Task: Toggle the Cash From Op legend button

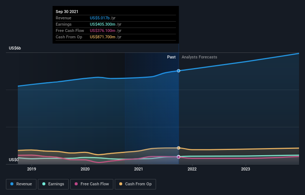Action: tap(135, 184)
